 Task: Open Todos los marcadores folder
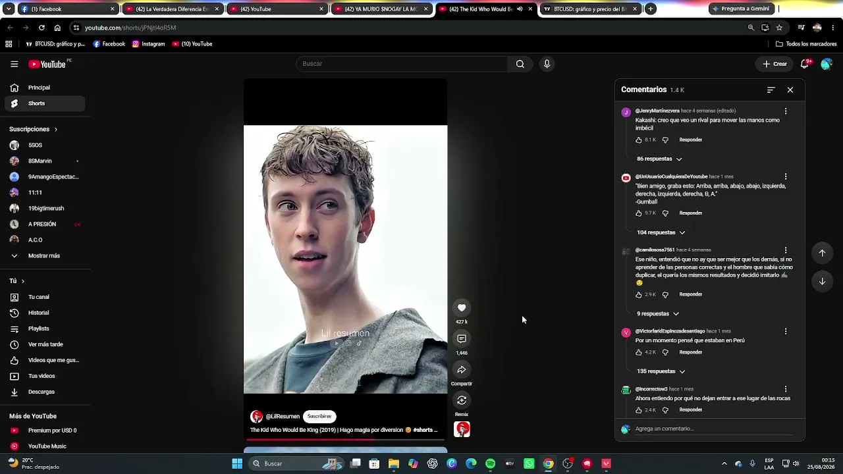point(806,44)
